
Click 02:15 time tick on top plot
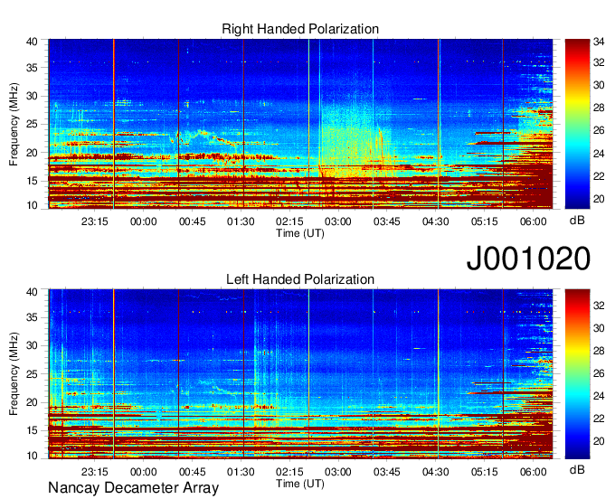[289, 221]
